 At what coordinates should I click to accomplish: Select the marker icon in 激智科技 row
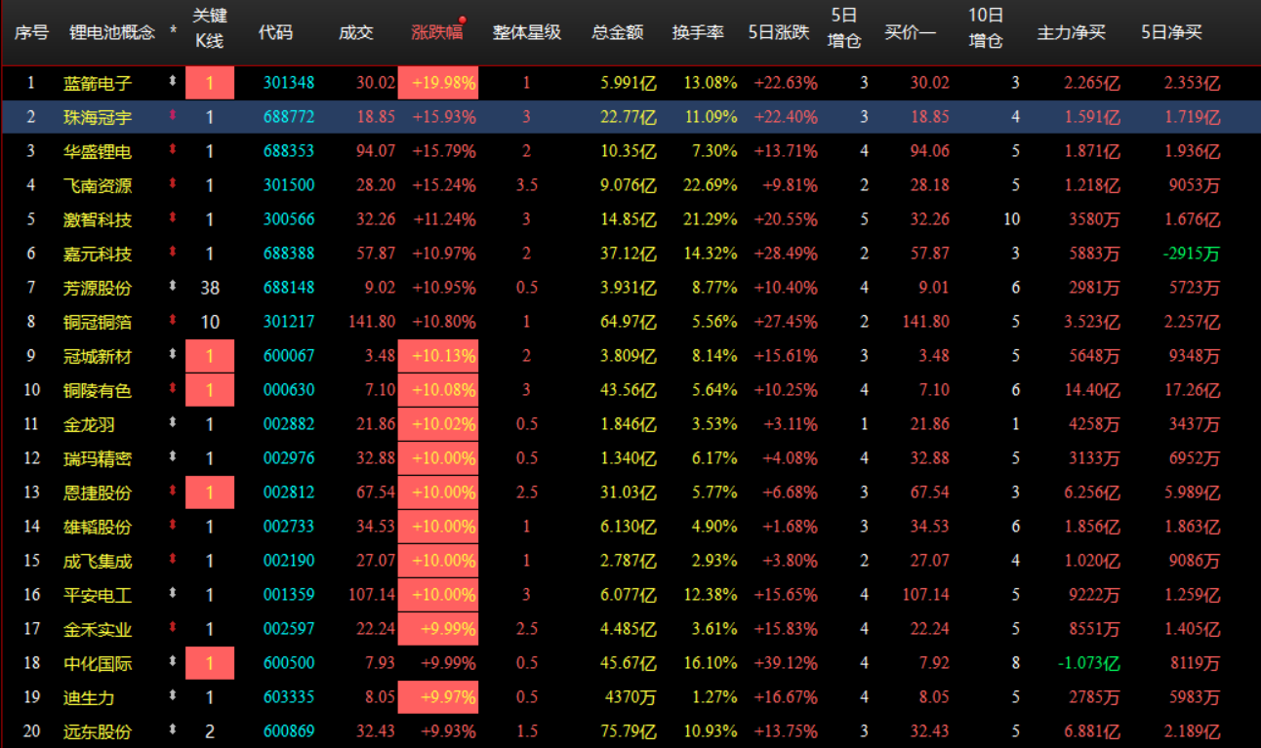(x=173, y=218)
